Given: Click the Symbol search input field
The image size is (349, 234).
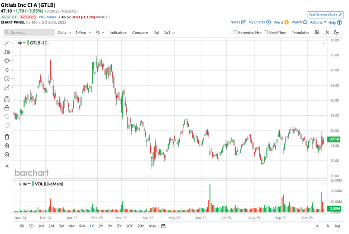Looking at the screenshot, I should [x=29, y=32].
